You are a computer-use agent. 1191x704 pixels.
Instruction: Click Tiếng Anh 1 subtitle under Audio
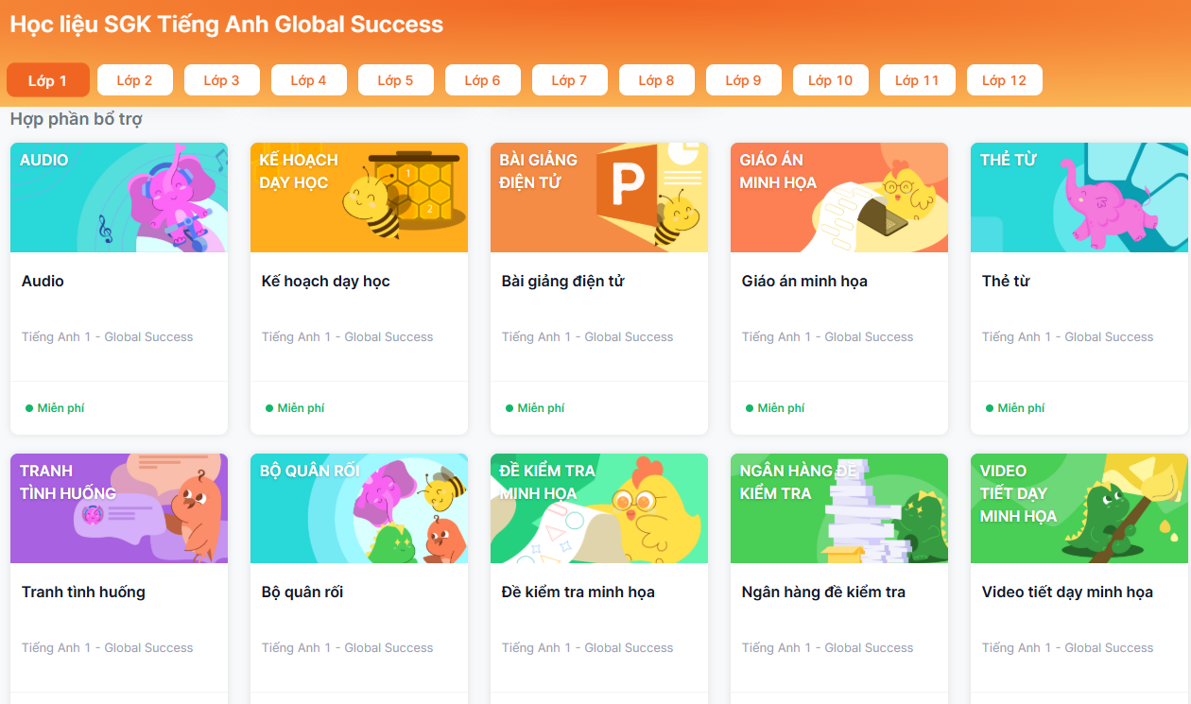point(107,337)
